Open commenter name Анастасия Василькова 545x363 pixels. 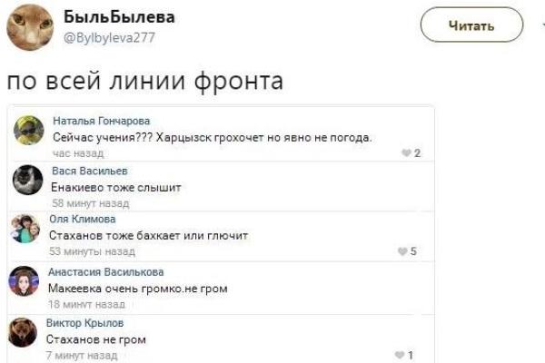[105, 271]
